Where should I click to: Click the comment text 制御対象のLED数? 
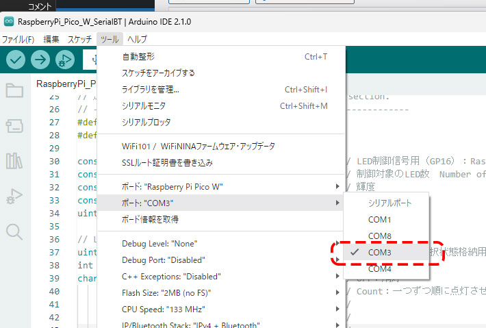click(393, 174)
